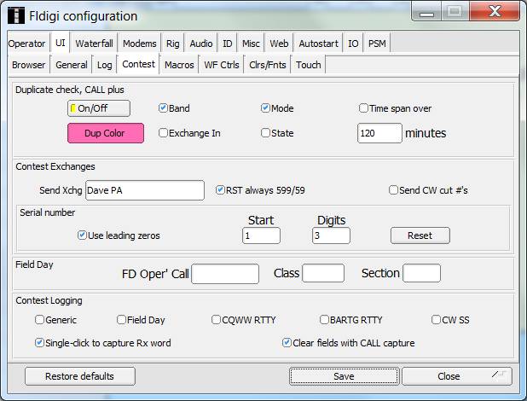
Task: Reset the serial number
Action: [x=420, y=235]
